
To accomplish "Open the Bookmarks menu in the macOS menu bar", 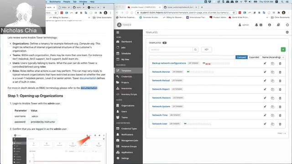I will point(55,2).
